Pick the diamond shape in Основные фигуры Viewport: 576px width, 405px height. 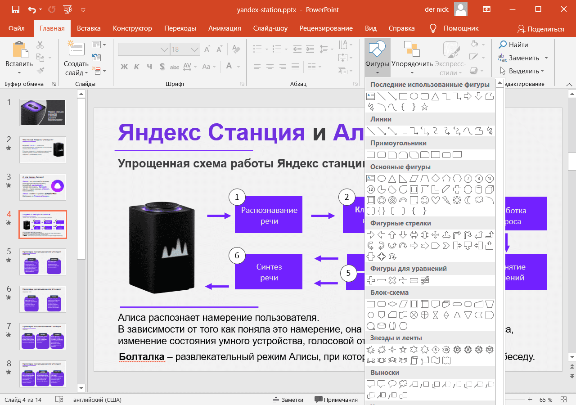point(436,179)
